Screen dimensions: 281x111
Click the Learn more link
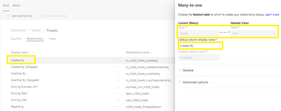click(272, 14)
